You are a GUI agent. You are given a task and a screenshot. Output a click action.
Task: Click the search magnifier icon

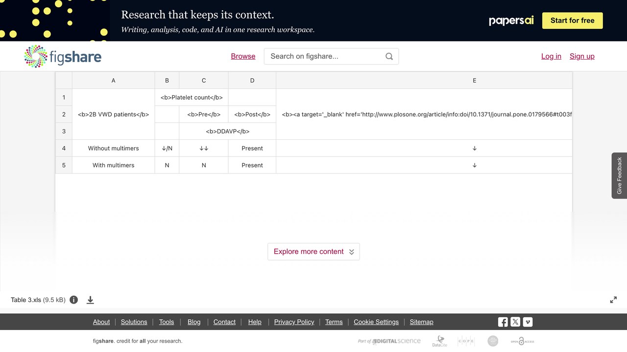point(389,56)
